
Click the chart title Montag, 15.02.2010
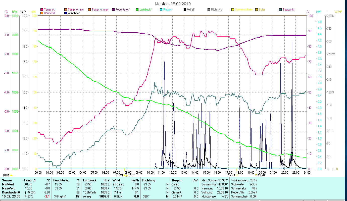click(x=173, y=4)
